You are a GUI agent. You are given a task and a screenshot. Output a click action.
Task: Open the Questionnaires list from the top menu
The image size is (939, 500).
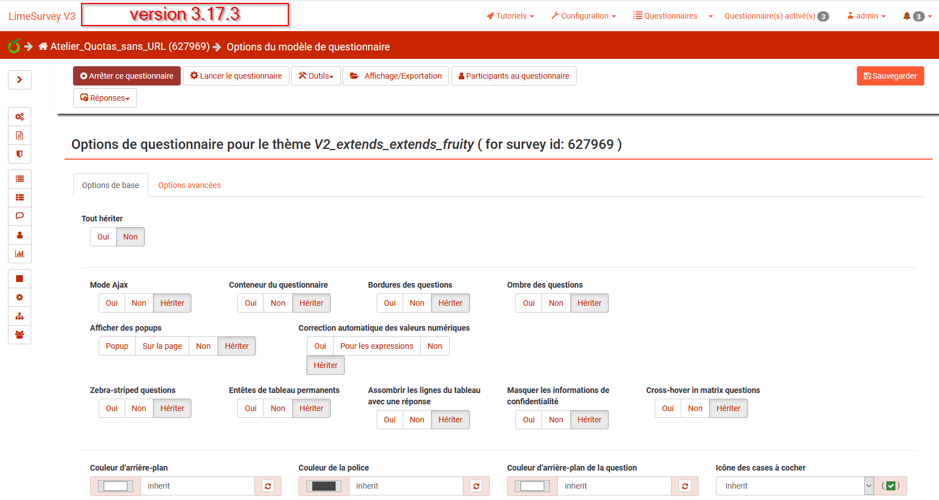[x=665, y=16]
